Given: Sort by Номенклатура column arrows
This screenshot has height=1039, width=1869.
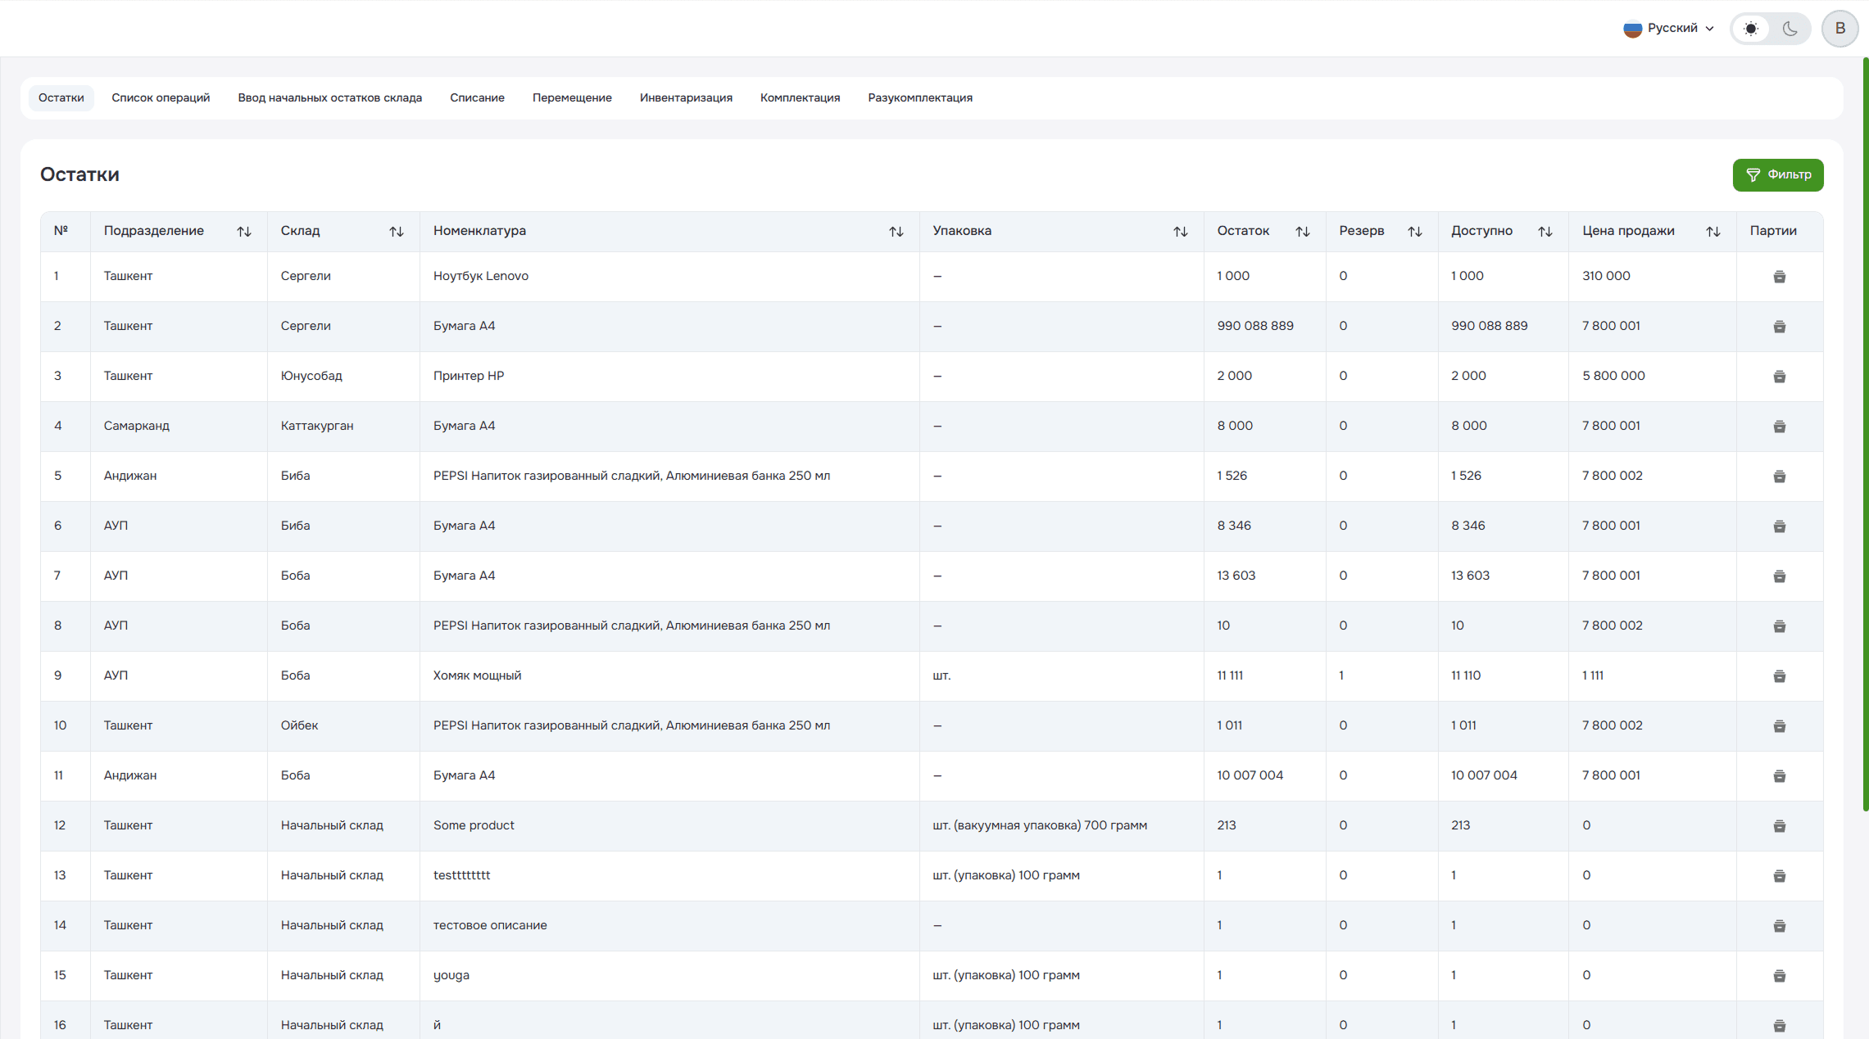Looking at the screenshot, I should point(896,232).
